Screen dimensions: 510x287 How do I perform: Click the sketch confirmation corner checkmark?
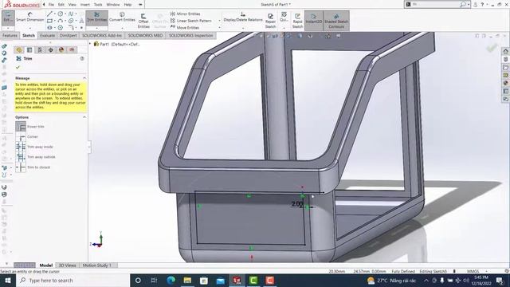click(x=492, y=49)
